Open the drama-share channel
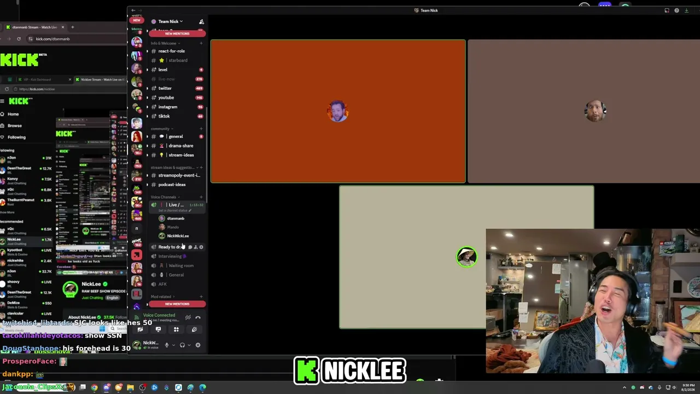700x394 pixels. point(176,146)
